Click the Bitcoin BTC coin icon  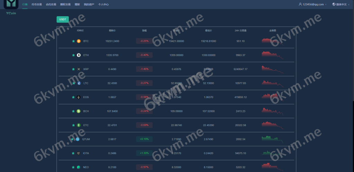click(79, 41)
